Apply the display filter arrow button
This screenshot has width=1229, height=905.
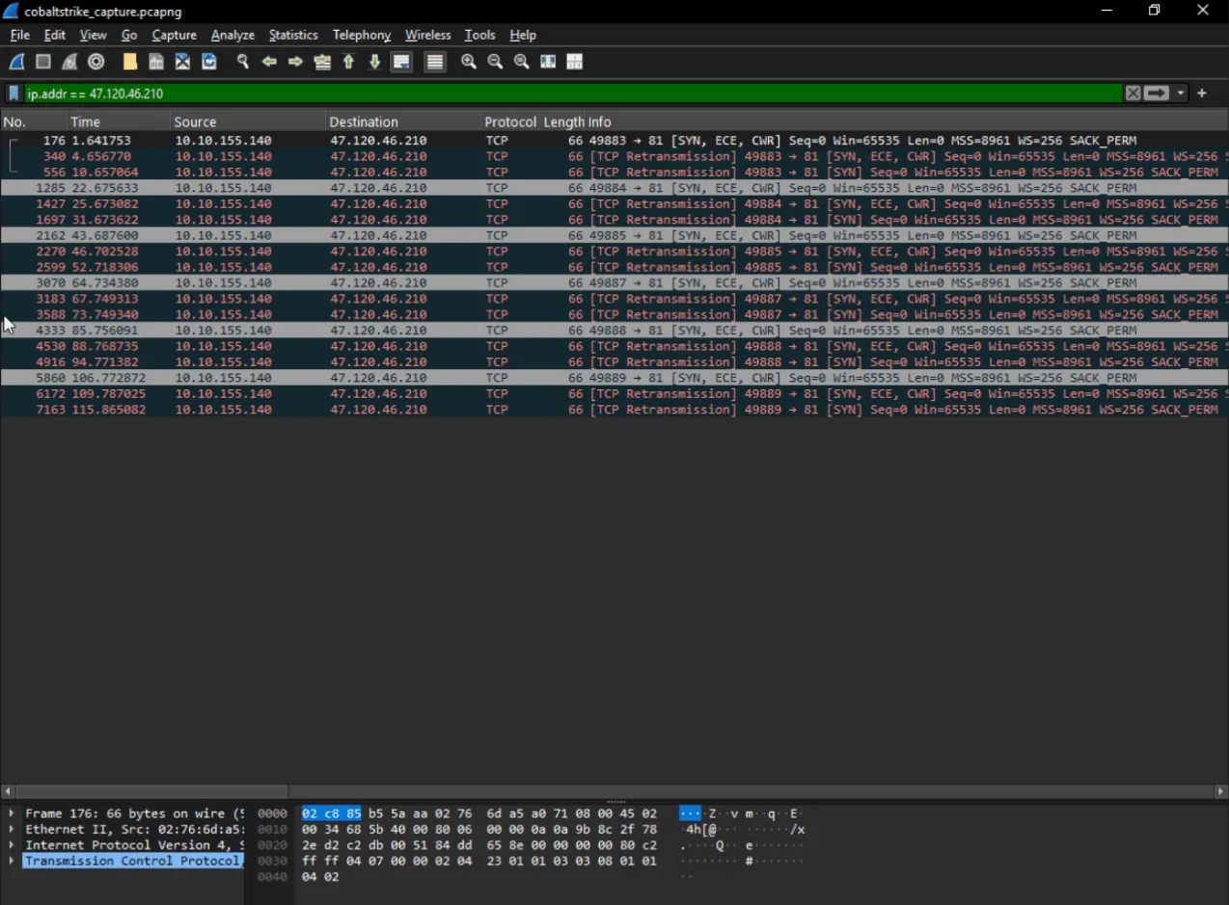(1157, 93)
